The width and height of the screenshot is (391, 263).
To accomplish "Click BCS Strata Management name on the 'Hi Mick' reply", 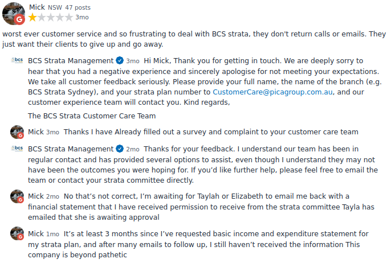I will (71, 61).
